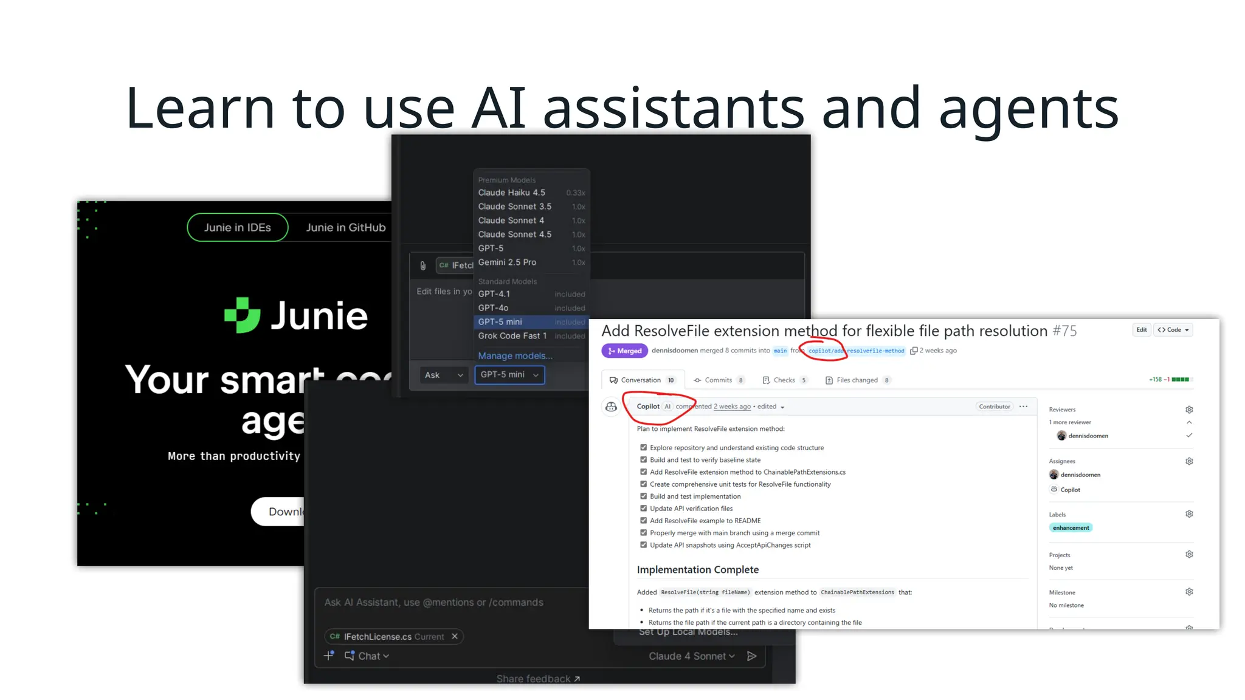Expand the 'edited' history dropdown
This screenshot has width=1245, height=700.
pyautogui.click(x=771, y=407)
